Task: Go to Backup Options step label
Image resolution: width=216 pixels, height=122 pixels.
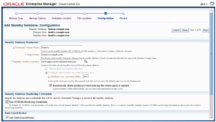Action: coord(37,18)
